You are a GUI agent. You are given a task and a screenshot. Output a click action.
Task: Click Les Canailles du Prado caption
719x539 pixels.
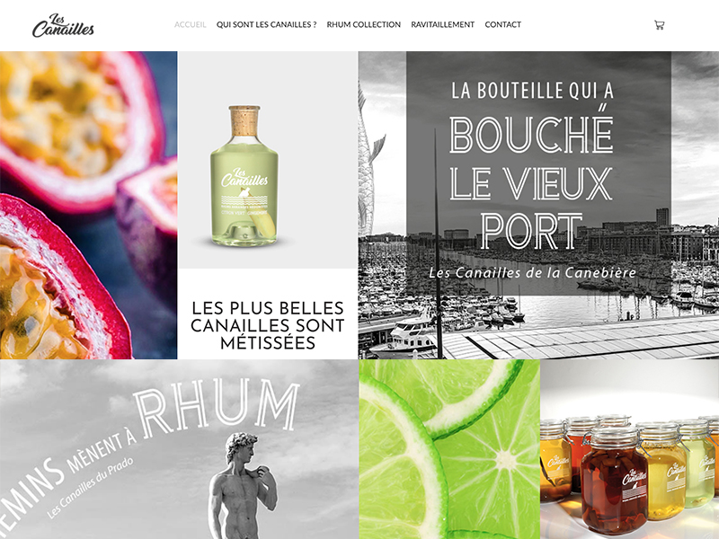click(90, 488)
